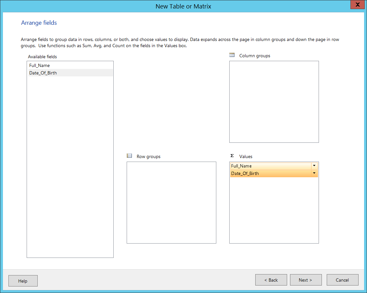This screenshot has width=367, height=293.
Task: Select Date_Of_Birth in Available fields
Action: [70, 73]
